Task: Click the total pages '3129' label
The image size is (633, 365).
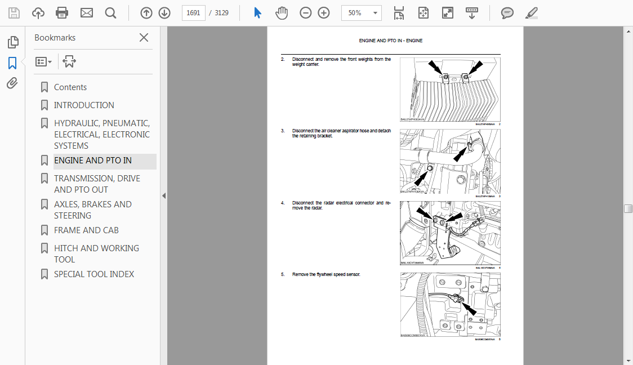Action: 222,13
